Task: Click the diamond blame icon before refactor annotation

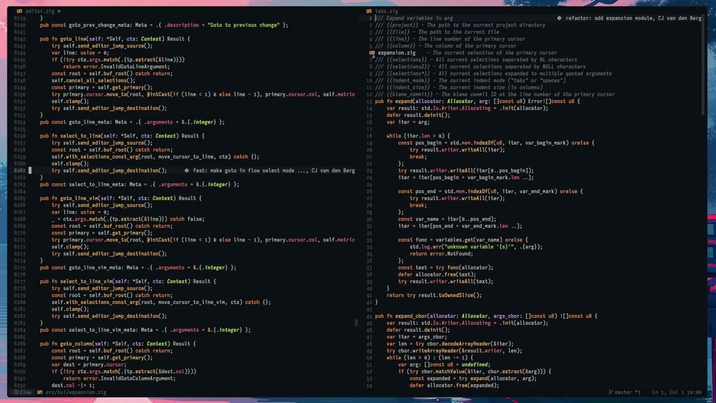Action: point(559,18)
